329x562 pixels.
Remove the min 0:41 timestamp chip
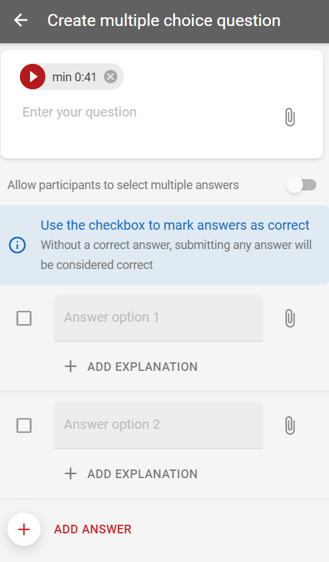[111, 77]
